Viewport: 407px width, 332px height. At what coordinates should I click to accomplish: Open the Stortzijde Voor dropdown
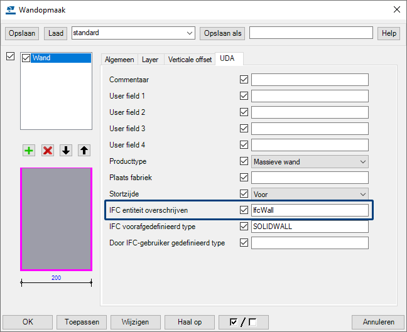[x=362, y=194]
